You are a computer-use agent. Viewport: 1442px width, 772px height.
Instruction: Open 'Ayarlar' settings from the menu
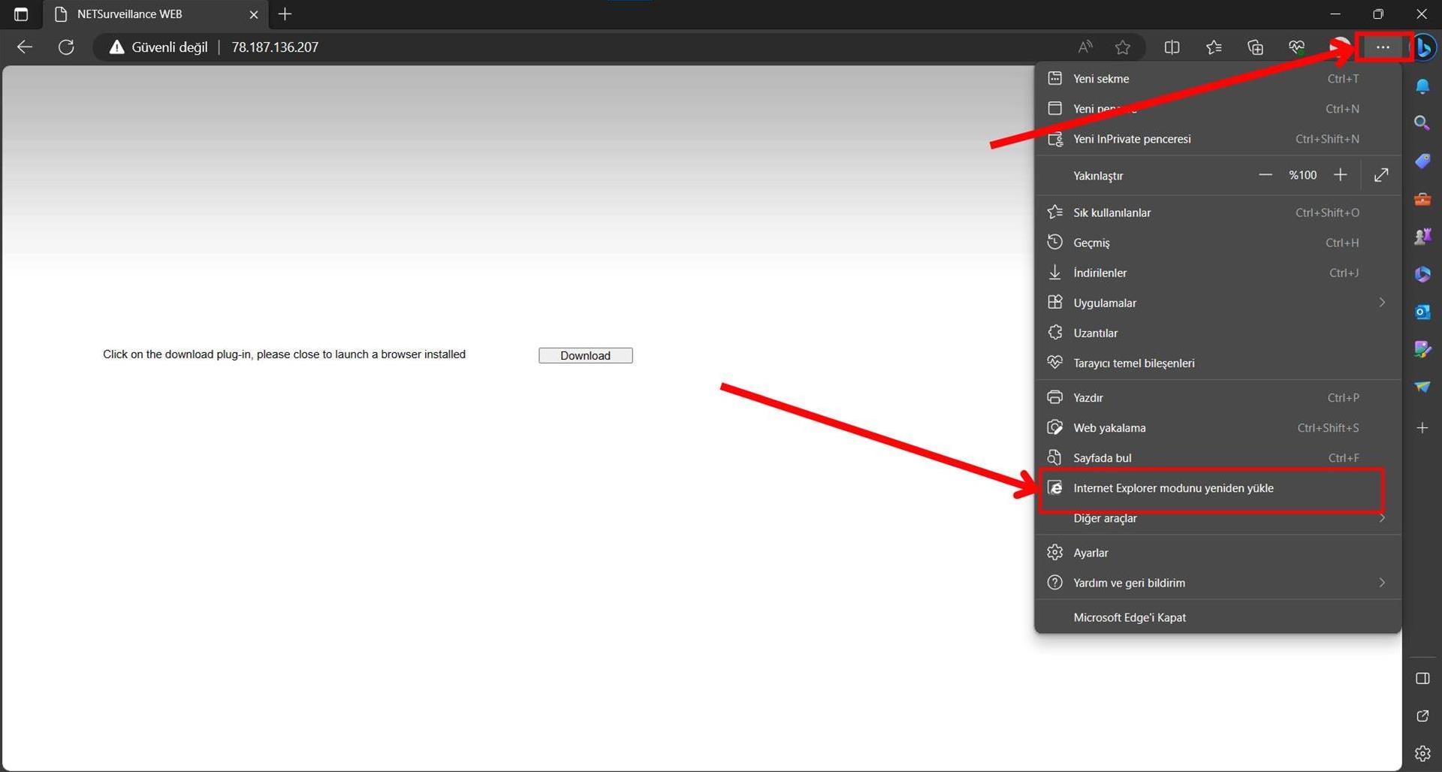(1217, 553)
